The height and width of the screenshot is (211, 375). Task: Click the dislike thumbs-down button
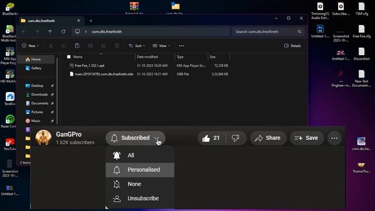pos(236,138)
